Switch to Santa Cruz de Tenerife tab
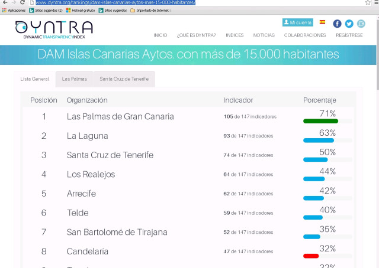 pos(124,79)
